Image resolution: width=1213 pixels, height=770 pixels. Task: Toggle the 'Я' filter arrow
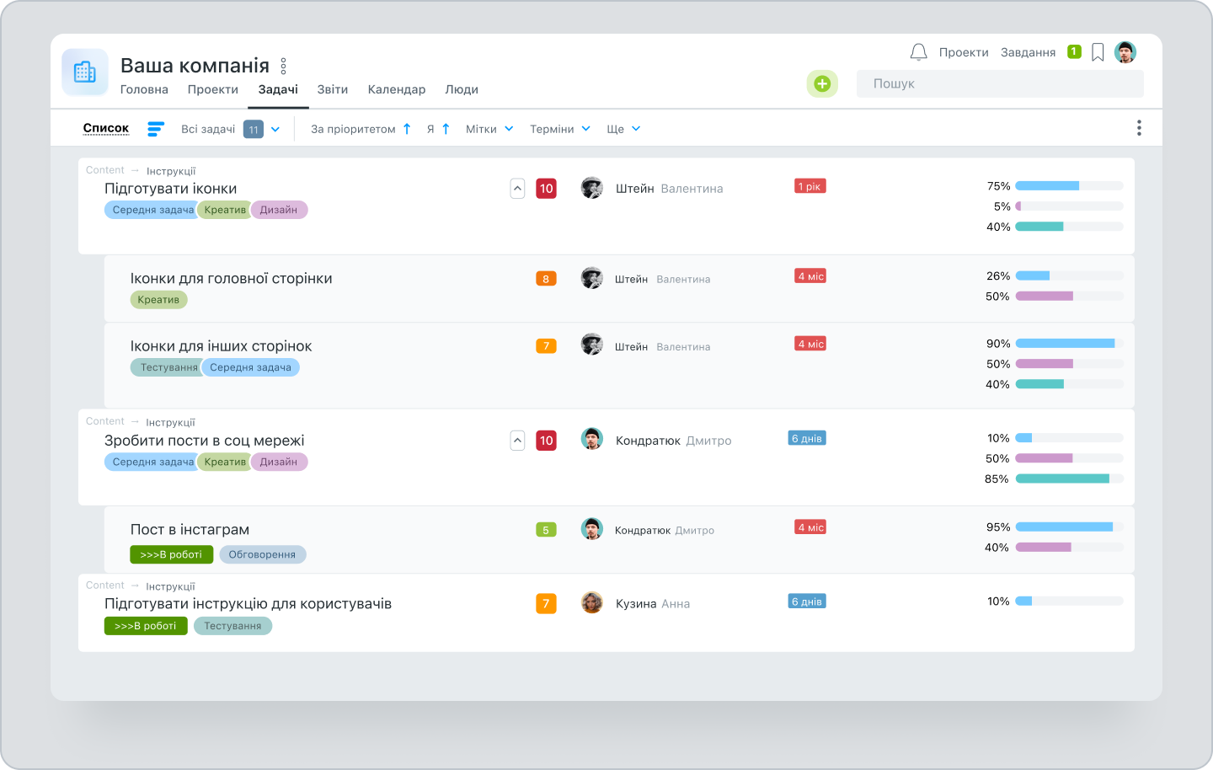pyautogui.click(x=446, y=129)
